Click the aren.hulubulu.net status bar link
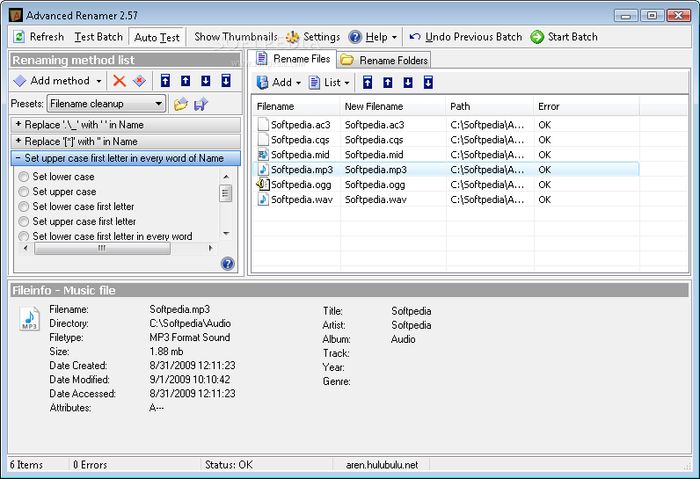This screenshot has width=700, height=479. [382, 465]
